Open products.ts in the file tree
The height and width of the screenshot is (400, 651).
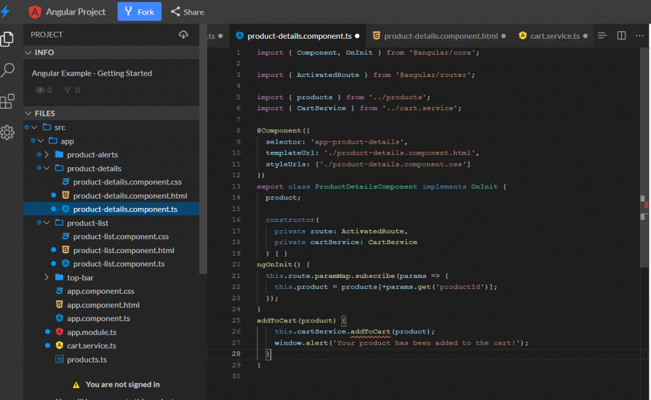click(x=86, y=359)
